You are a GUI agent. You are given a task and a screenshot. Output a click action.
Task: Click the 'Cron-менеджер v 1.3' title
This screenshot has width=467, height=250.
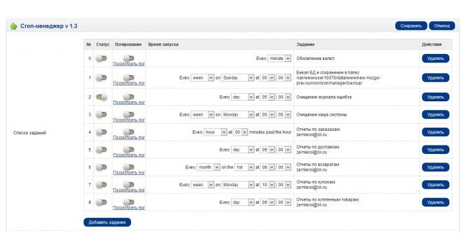tap(49, 26)
